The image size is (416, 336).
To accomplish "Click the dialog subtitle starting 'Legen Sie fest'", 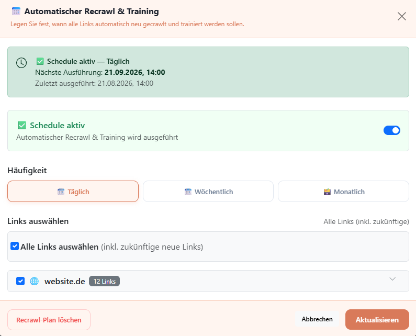I will point(127,24).
